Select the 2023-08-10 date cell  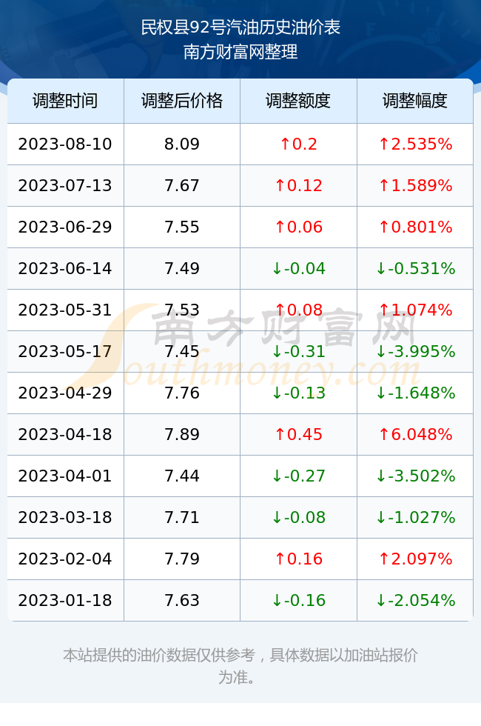click(65, 144)
